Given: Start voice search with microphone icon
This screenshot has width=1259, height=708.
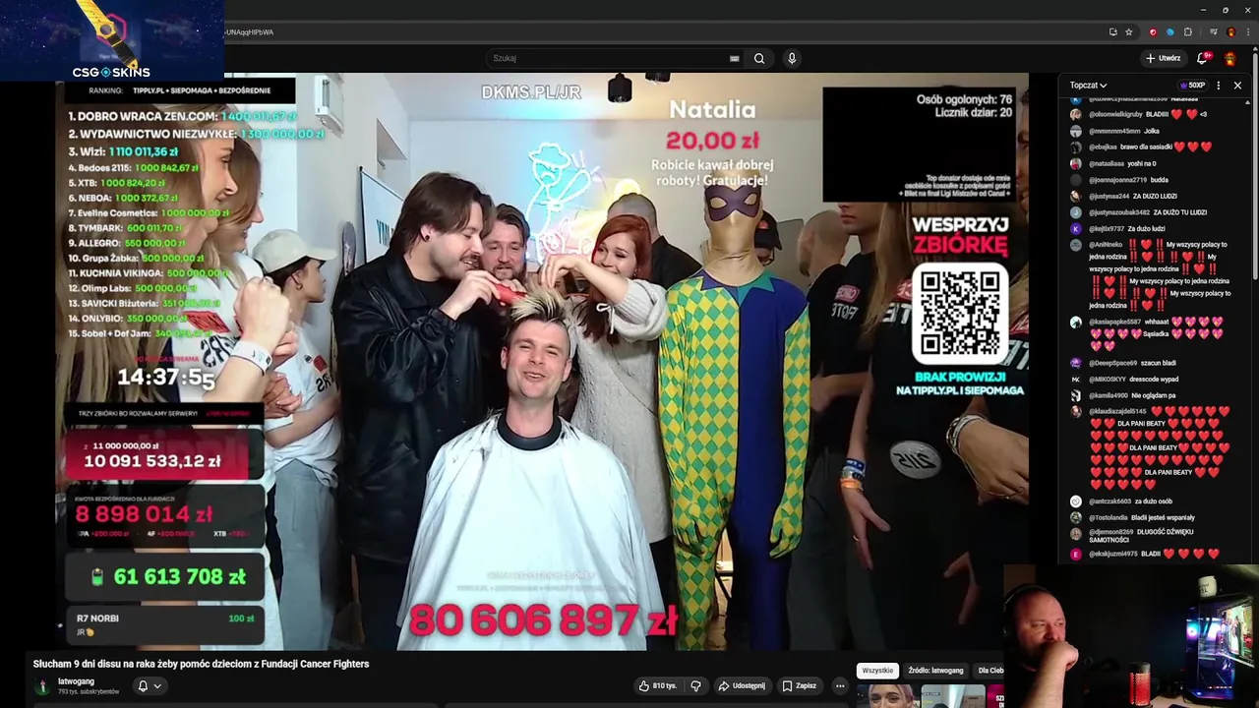Looking at the screenshot, I should (792, 58).
